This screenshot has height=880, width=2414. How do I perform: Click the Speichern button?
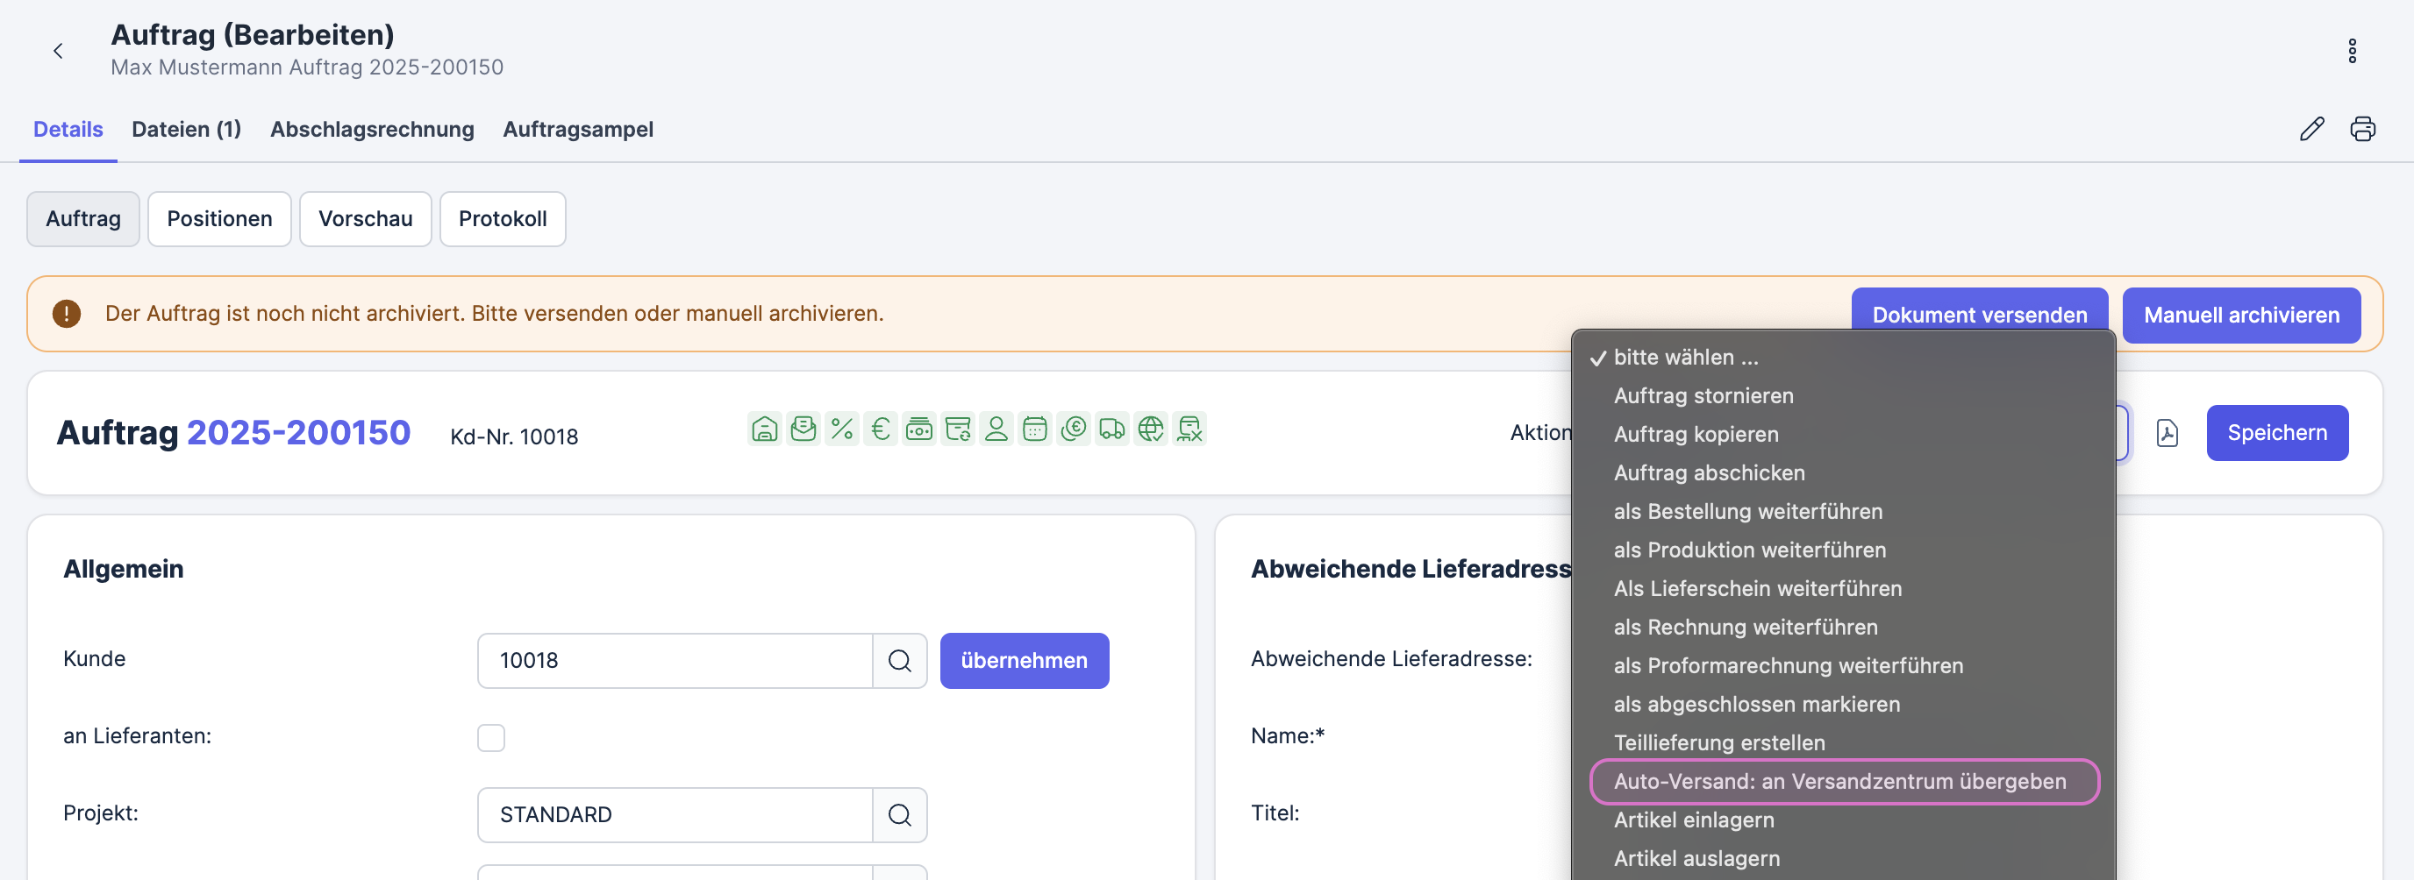(x=2276, y=434)
